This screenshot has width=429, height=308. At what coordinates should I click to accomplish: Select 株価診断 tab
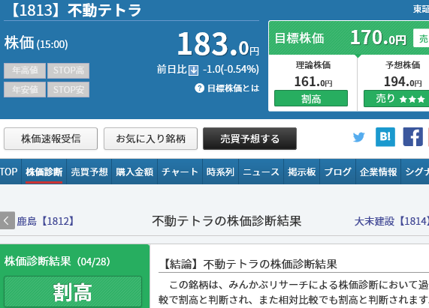(x=44, y=172)
